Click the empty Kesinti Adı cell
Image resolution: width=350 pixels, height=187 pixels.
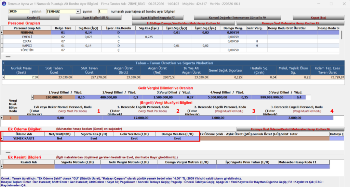(29, 166)
